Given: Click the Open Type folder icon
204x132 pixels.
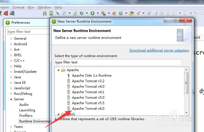Looking at the screenshot, I should pos(132,13).
